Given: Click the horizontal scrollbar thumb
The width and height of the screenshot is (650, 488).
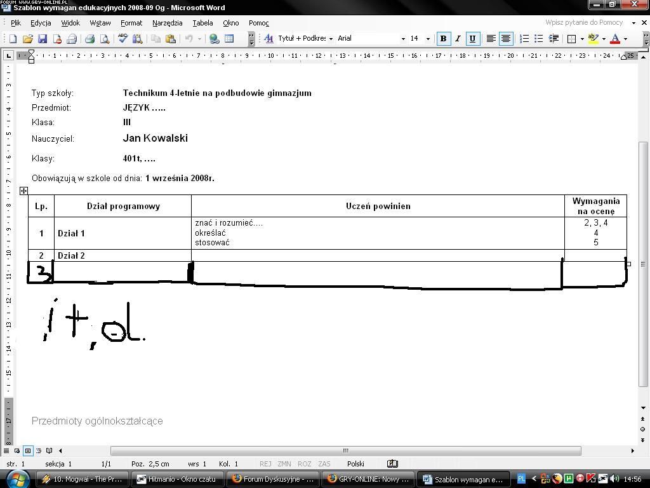Looking at the screenshot, I should [x=346, y=451].
